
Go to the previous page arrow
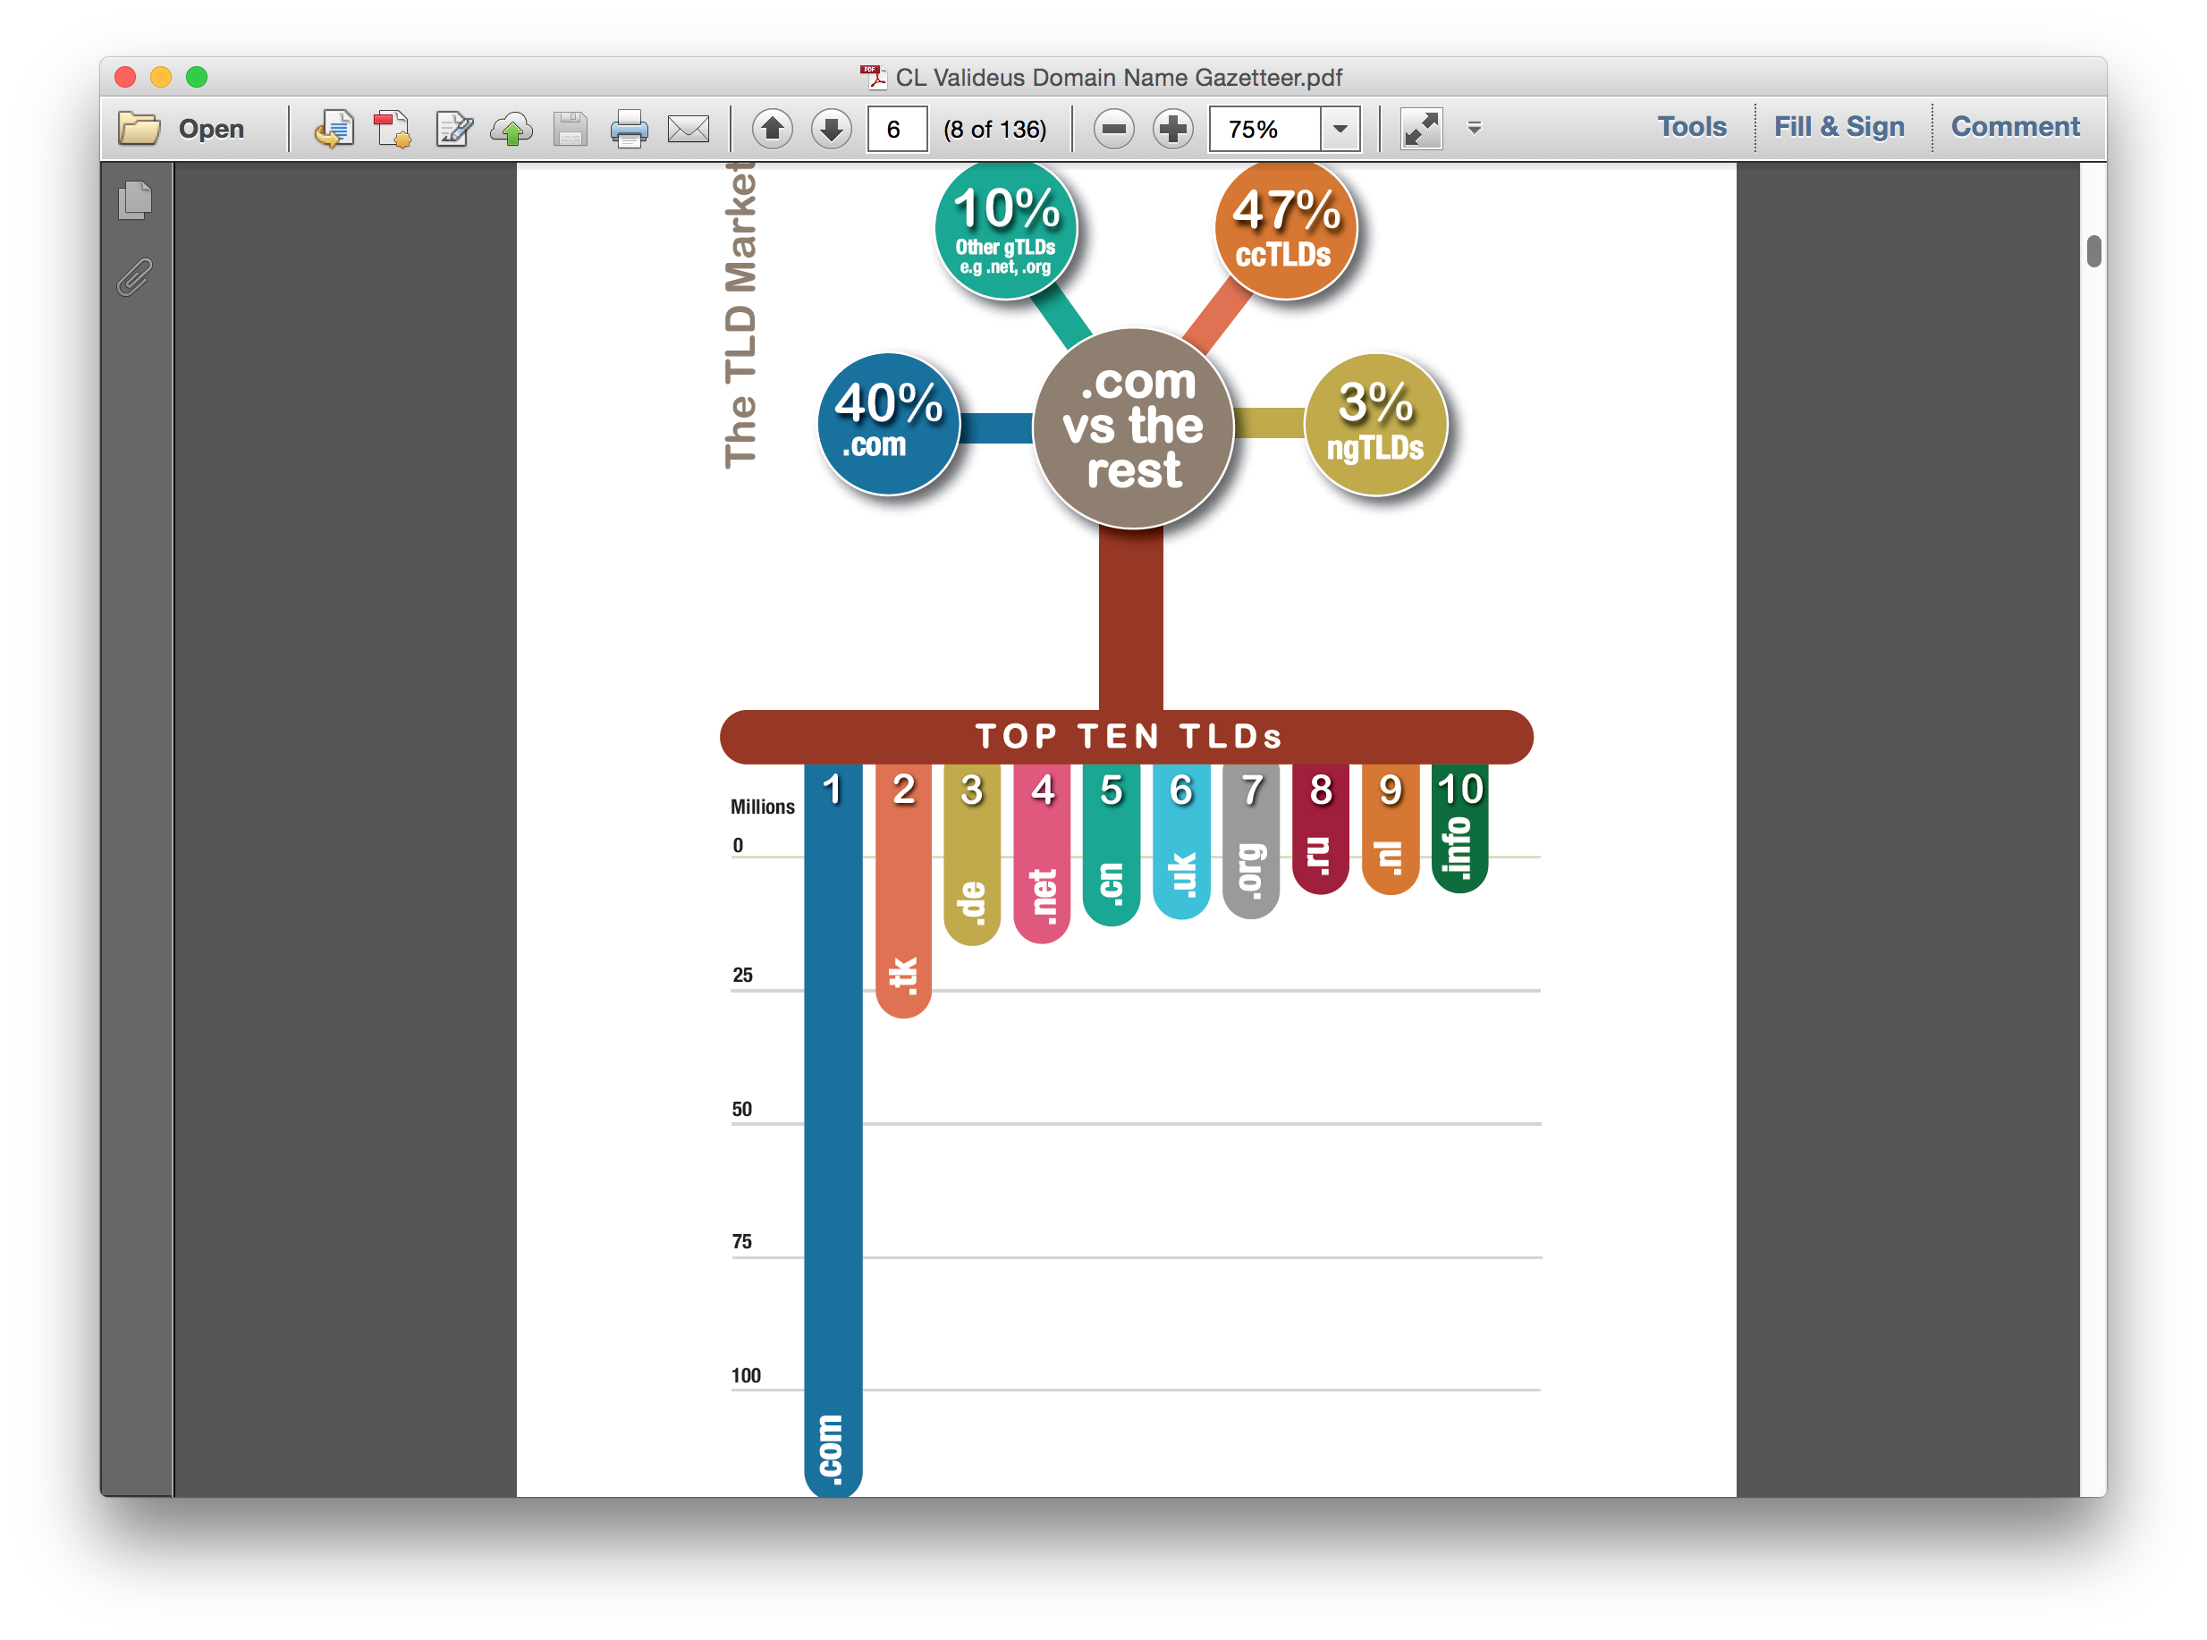tap(773, 129)
